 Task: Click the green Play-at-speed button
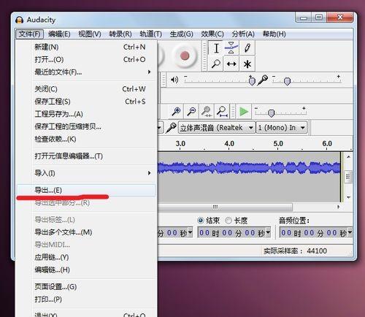coord(244,112)
